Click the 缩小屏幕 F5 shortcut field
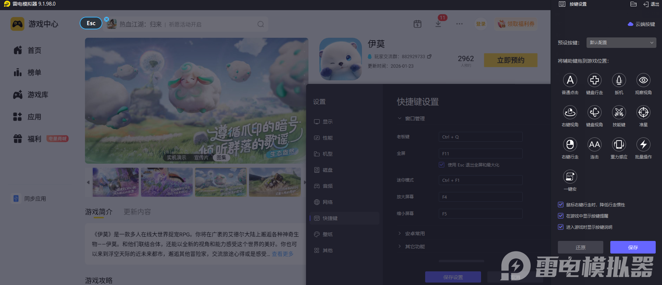662x285 pixels. tap(481, 214)
